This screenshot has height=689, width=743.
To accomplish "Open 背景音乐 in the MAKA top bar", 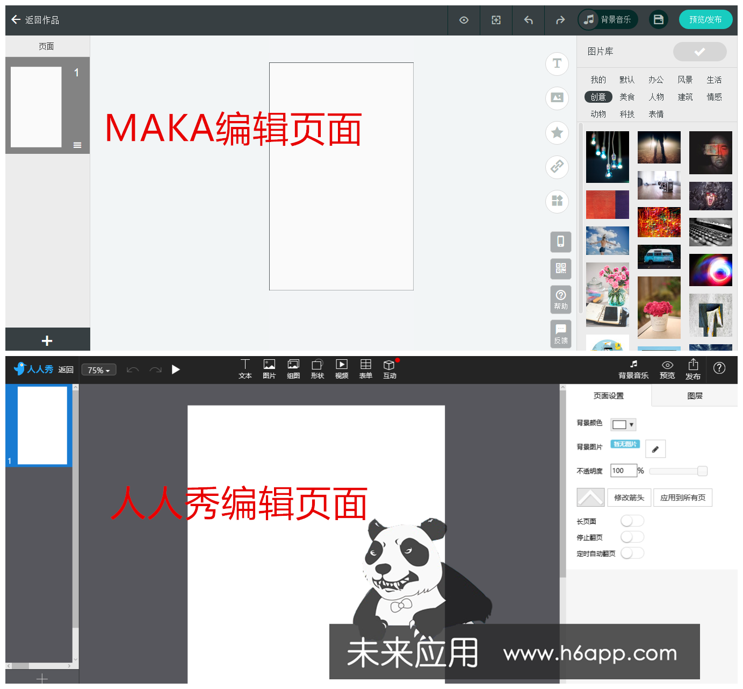I will pyautogui.click(x=608, y=20).
